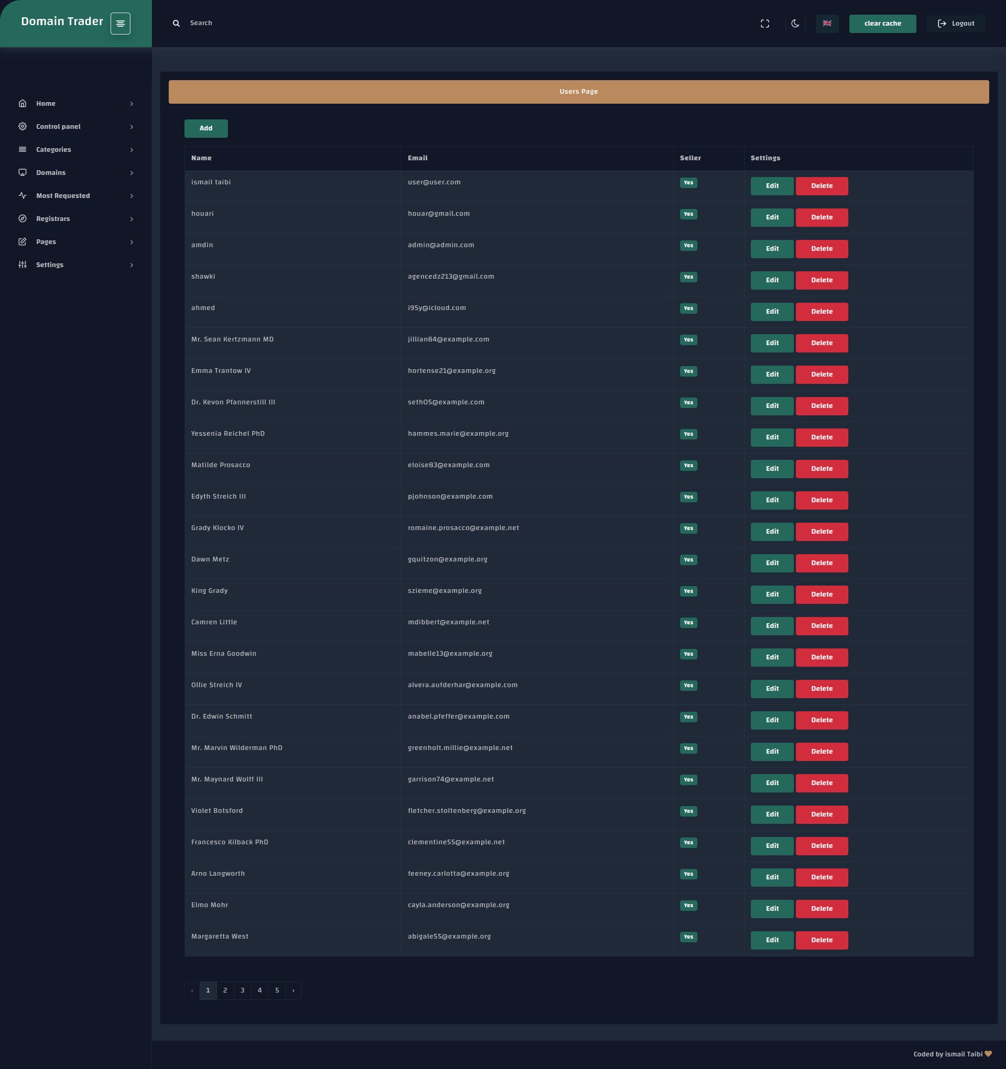This screenshot has width=1006, height=1069.
Task: Open the Categories menu item
Action: [76, 150]
